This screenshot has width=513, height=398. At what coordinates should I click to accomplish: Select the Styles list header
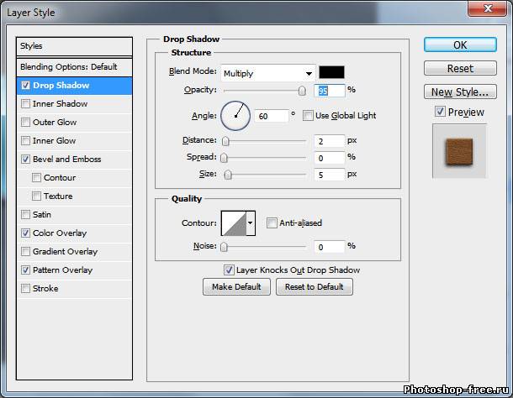point(75,46)
